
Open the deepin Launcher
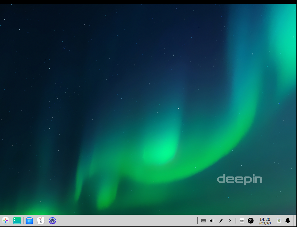pyautogui.click(x=6, y=221)
